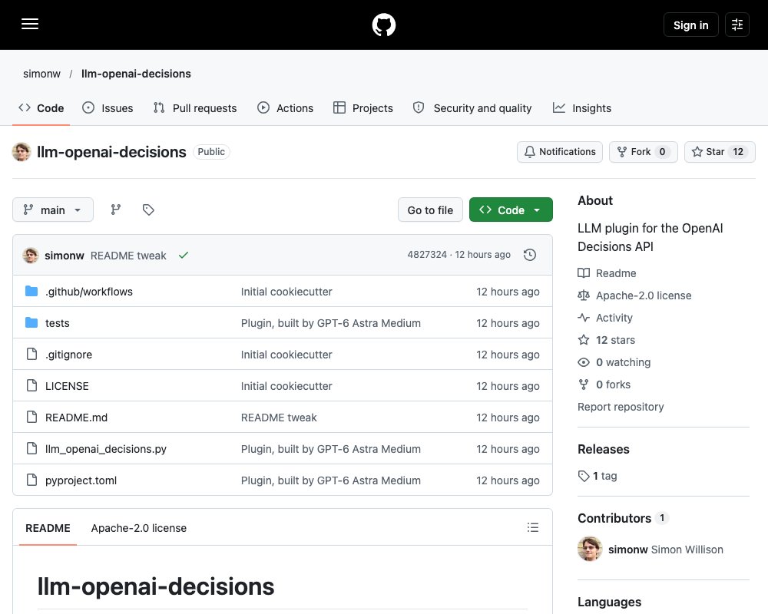Open commit hash 4827324
This screenshot has height=614, width=768.
[427, 255]
